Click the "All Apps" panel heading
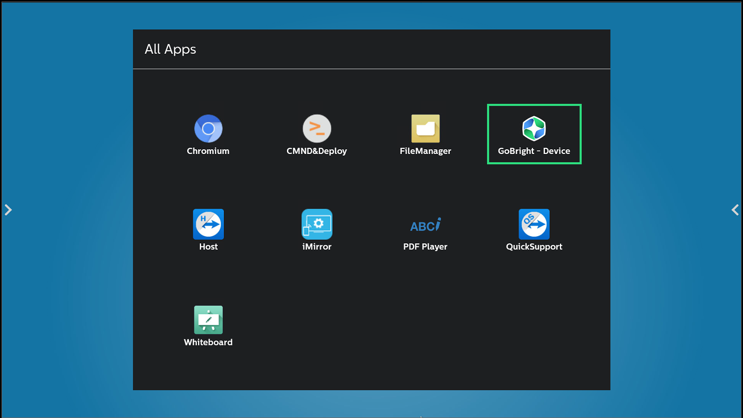Image resolution: width=743 pixels, height=418 pixels. click(170, 49)
